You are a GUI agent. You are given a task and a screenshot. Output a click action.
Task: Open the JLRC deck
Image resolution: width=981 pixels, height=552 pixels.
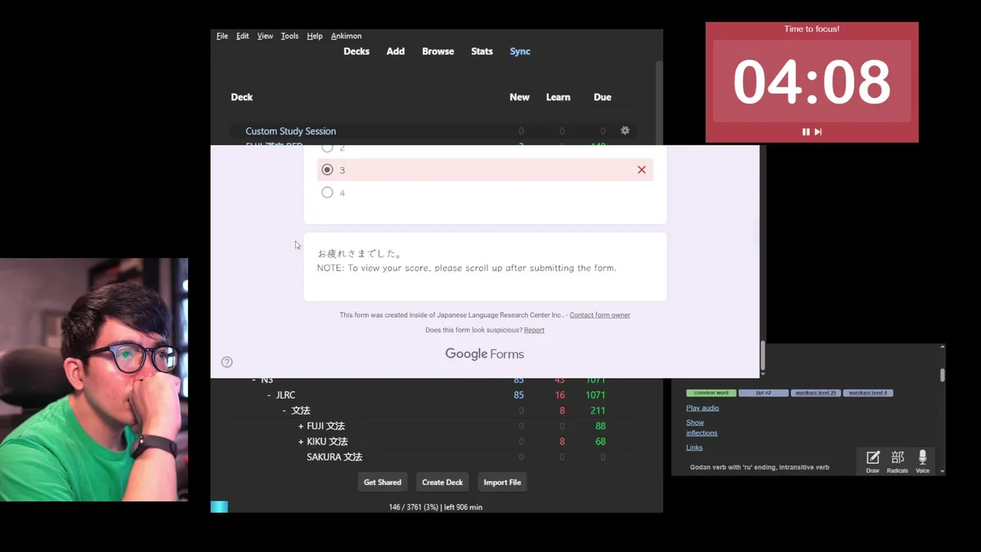[286, 395]
